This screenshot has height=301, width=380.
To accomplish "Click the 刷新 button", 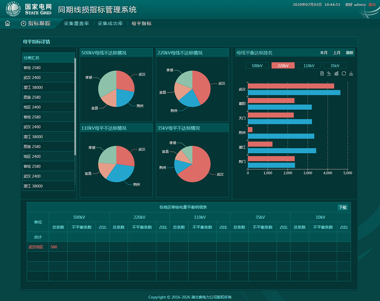I will pyautogui.click(x=349, y=53).
